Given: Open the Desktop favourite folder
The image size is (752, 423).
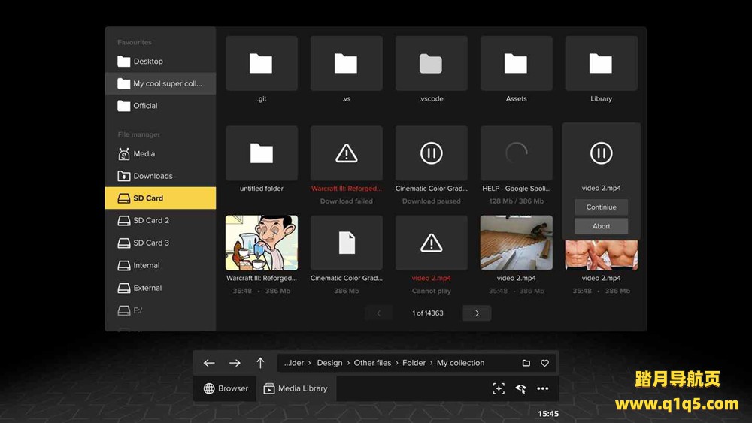Looking at the screenshot, I should point(160,62).
